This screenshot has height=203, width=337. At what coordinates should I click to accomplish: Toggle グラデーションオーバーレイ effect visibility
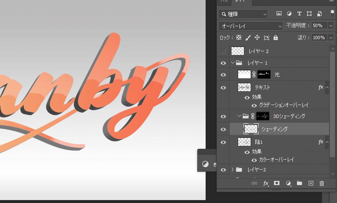pos(254,105)
